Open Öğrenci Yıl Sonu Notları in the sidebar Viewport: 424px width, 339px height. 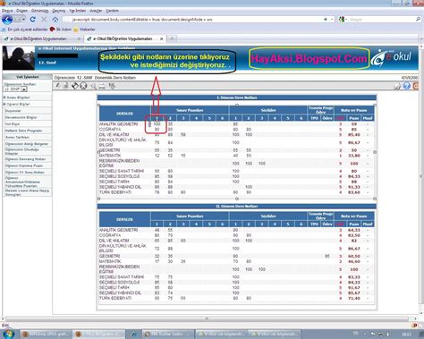click(25, 172)
